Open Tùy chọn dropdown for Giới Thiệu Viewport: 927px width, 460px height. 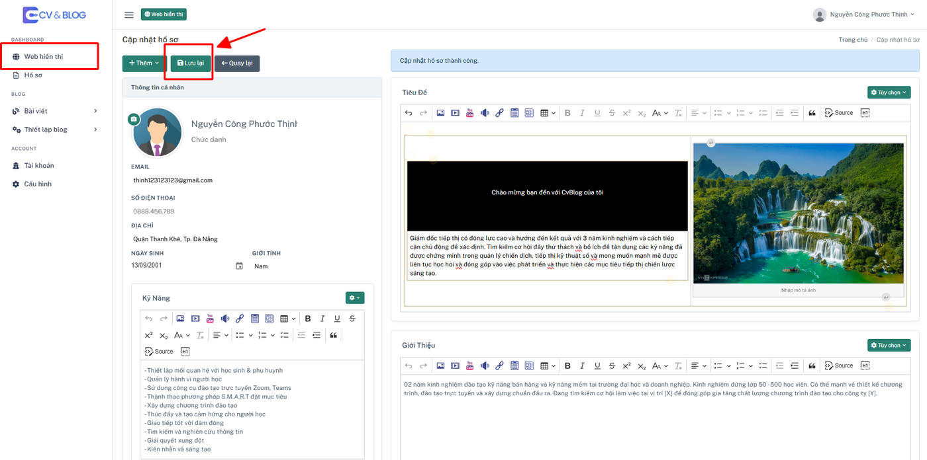coord(889,345)
